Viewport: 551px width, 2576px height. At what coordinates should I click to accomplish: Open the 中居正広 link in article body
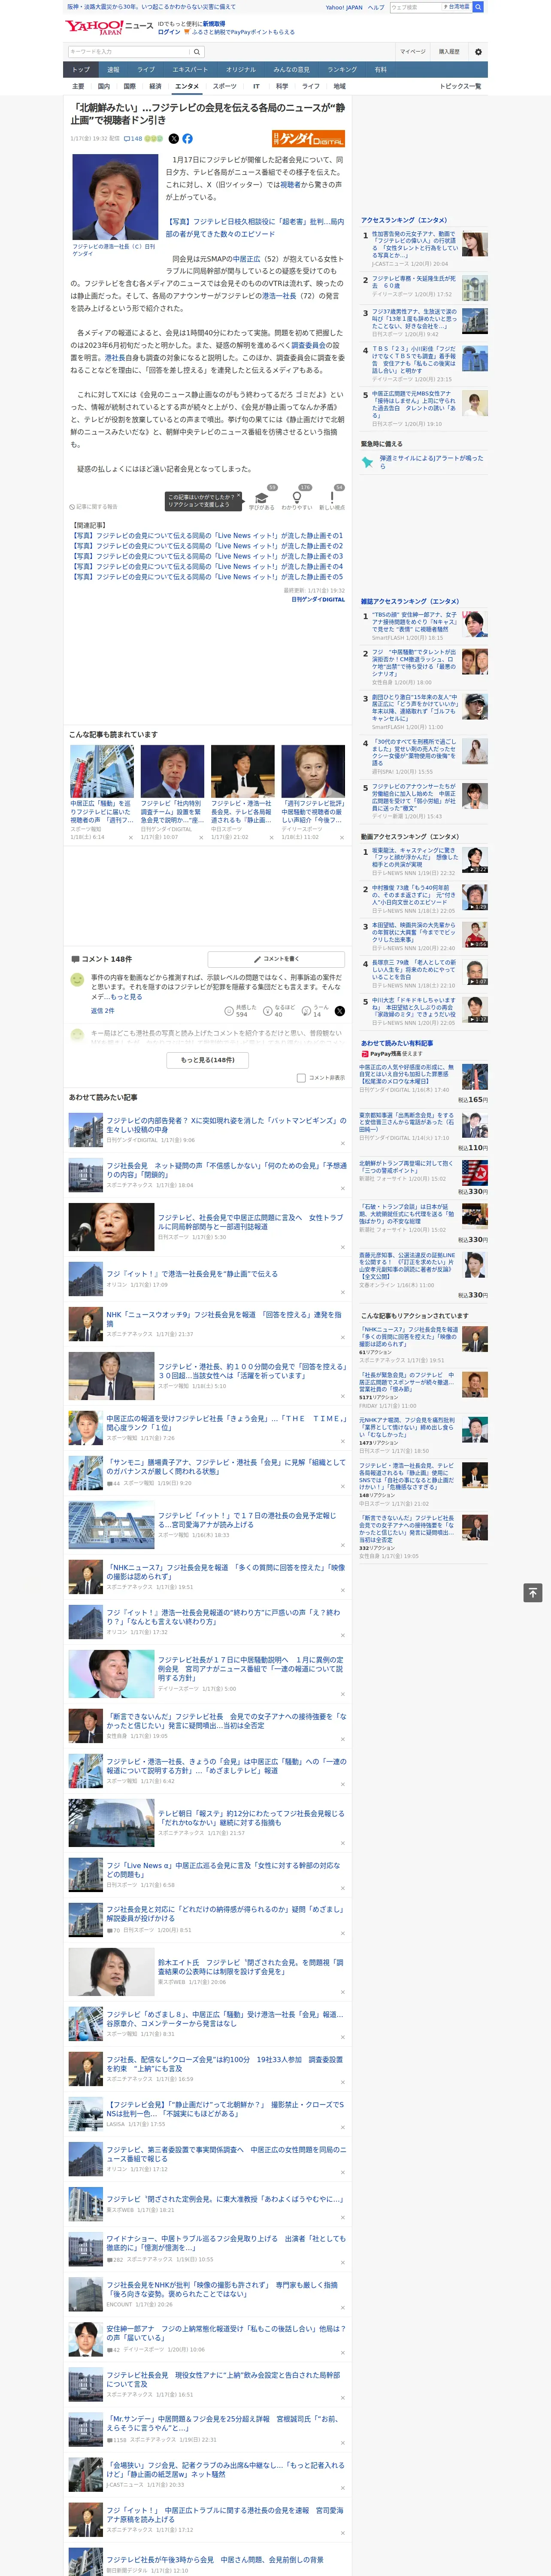(x=248, y=259)
